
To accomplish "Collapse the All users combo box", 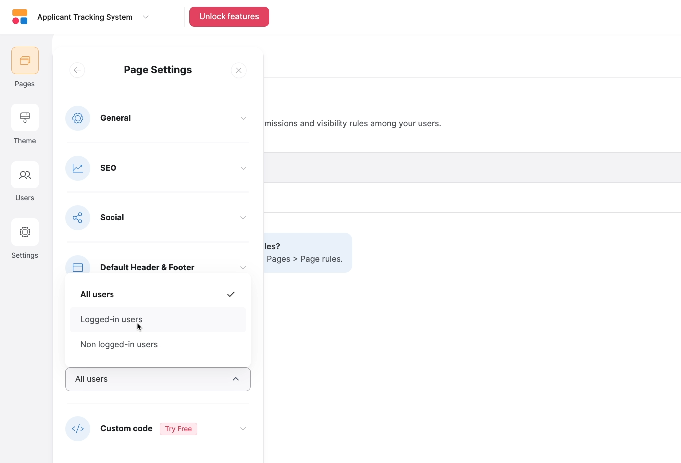I will tap(158, 379).
